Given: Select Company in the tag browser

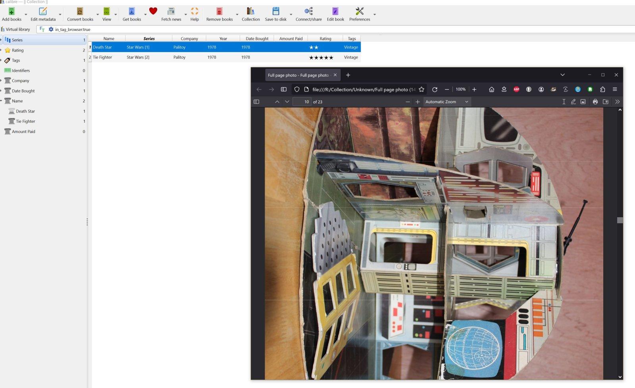Looking at the screenshot, I should [44, 81].
